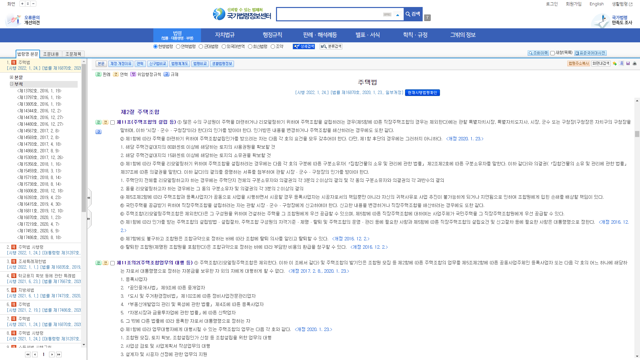The height and width of the screenshot is (360, 640).
Task: Go to last page in list pager
Action: [x=59, y=354]
